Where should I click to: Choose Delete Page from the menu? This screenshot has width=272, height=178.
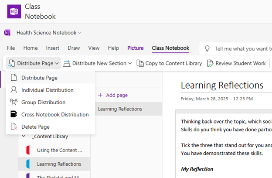point(50,127)
